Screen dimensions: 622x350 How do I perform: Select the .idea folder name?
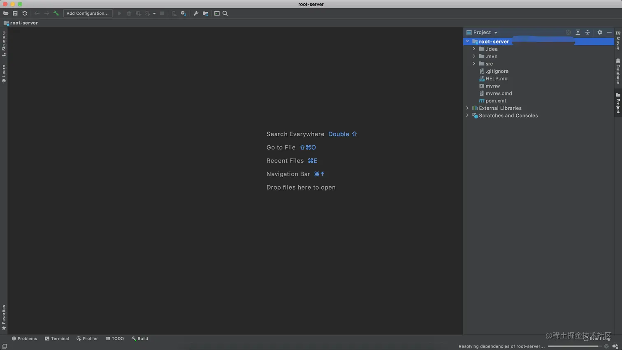[492, 49]
